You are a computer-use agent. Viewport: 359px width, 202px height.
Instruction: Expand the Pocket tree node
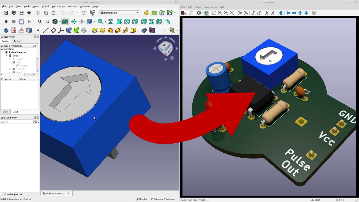(x=10, y=69)
